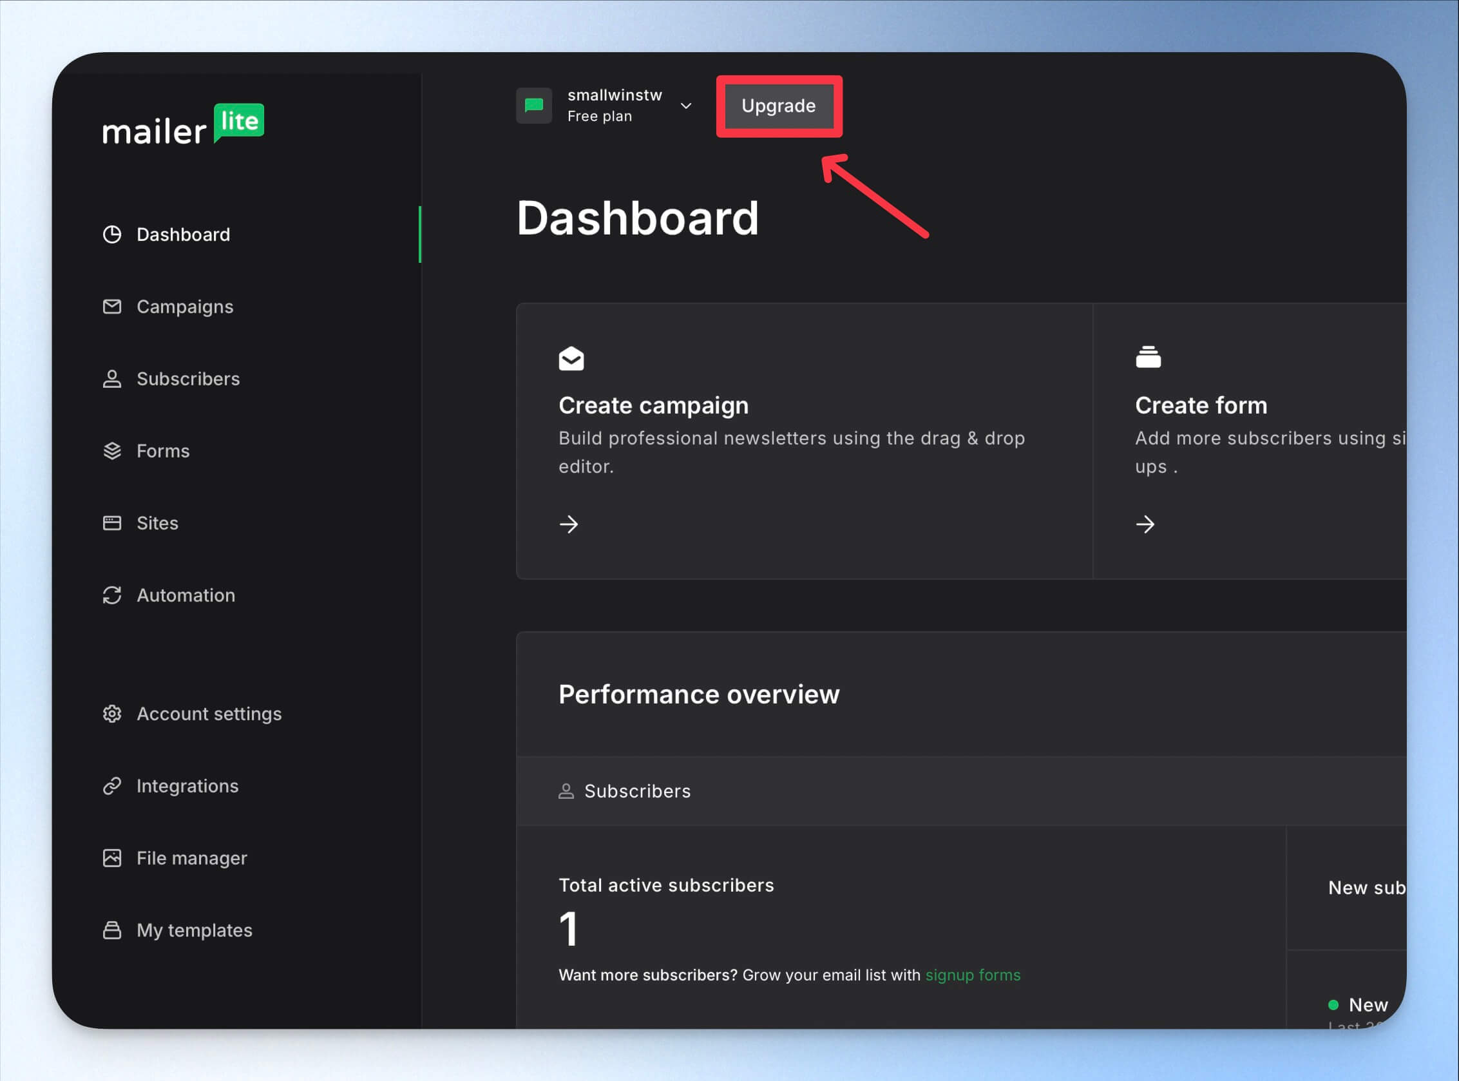Open Account settings in the sidebar
This screenshot has width=1459, height=1081.
209,714
